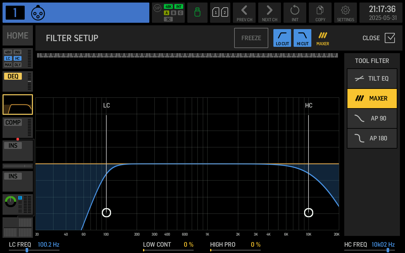Go to next channel

click(x=270, y=13)
